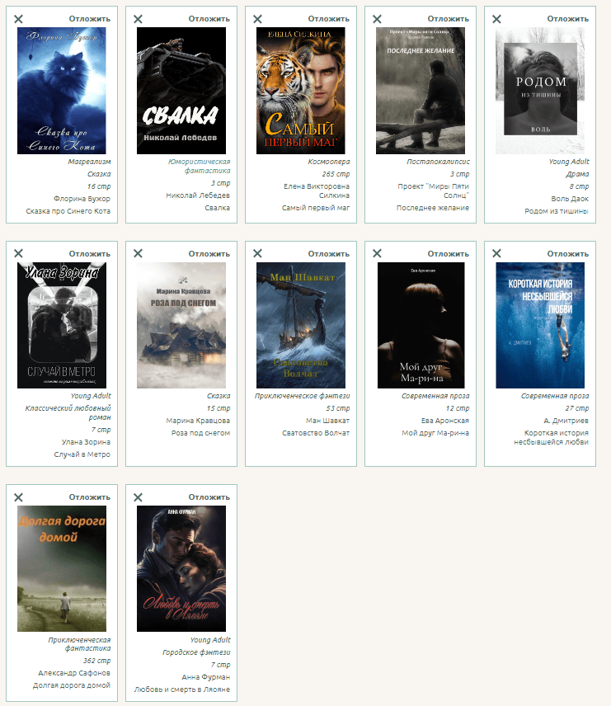
Task: Click author name Александр Сафонов
Action: tap(72, 674)
